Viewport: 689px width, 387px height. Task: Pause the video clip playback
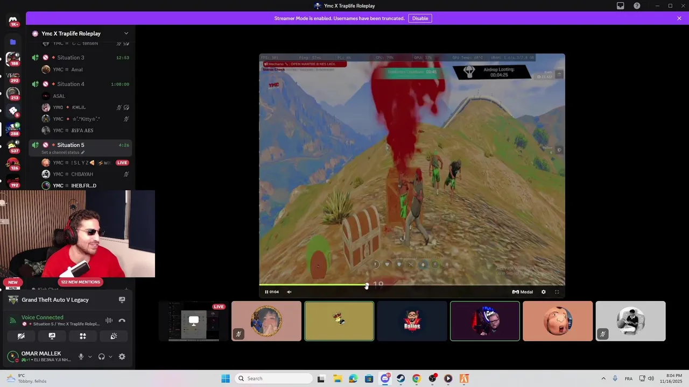click(266, 292)
